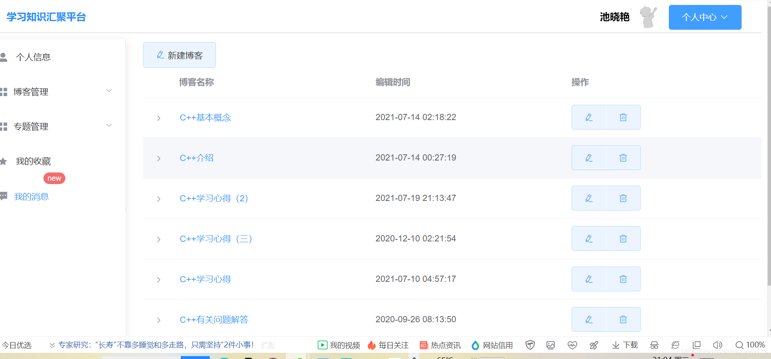This screenshot has width=771, height=359.
Task: Click the 博客名称 column header
Action: [x=196, y=82]
